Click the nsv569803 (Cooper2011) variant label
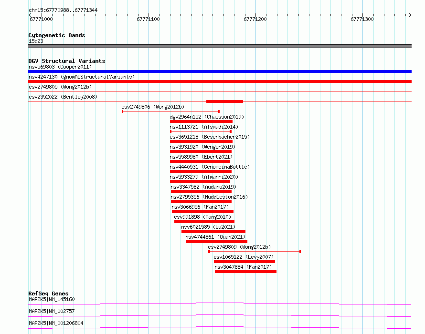This screenshot has height=334, width=425. pos(60,67)
